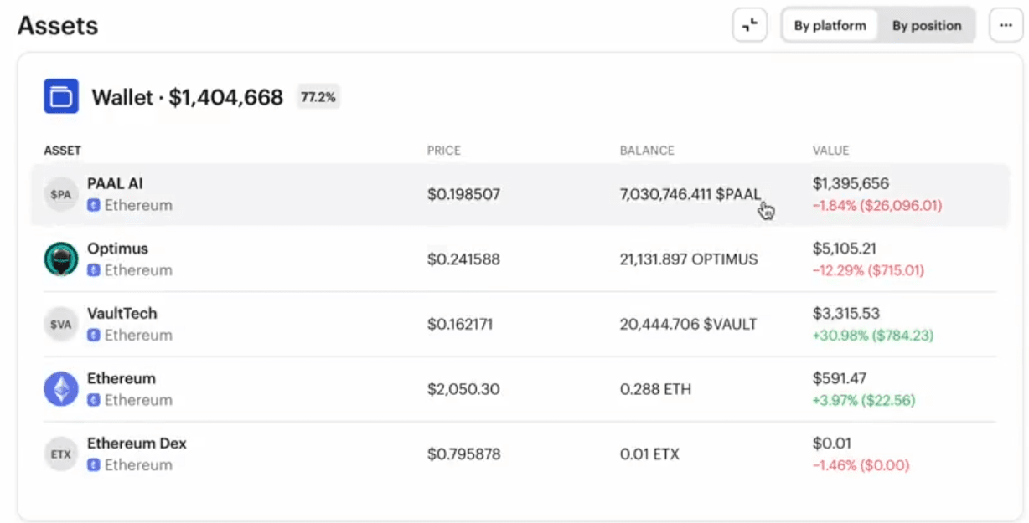Screen dimensions: 1029x523
Task: Open the PAAL AI asset name link
Action: click(x=115, y=183)
